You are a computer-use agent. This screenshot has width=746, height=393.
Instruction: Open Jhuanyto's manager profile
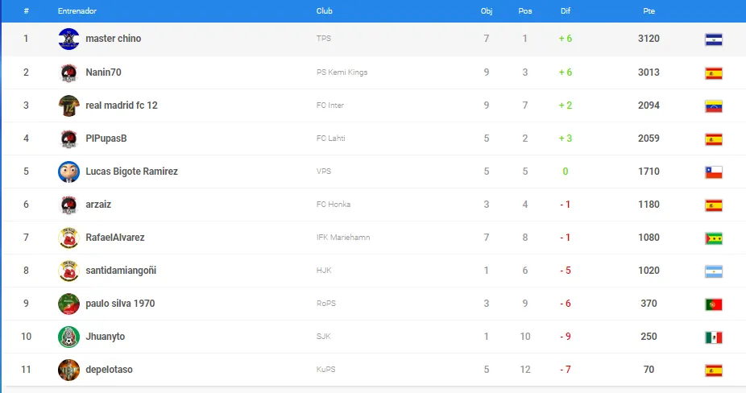pyautogui.click(x=106, y=337)
